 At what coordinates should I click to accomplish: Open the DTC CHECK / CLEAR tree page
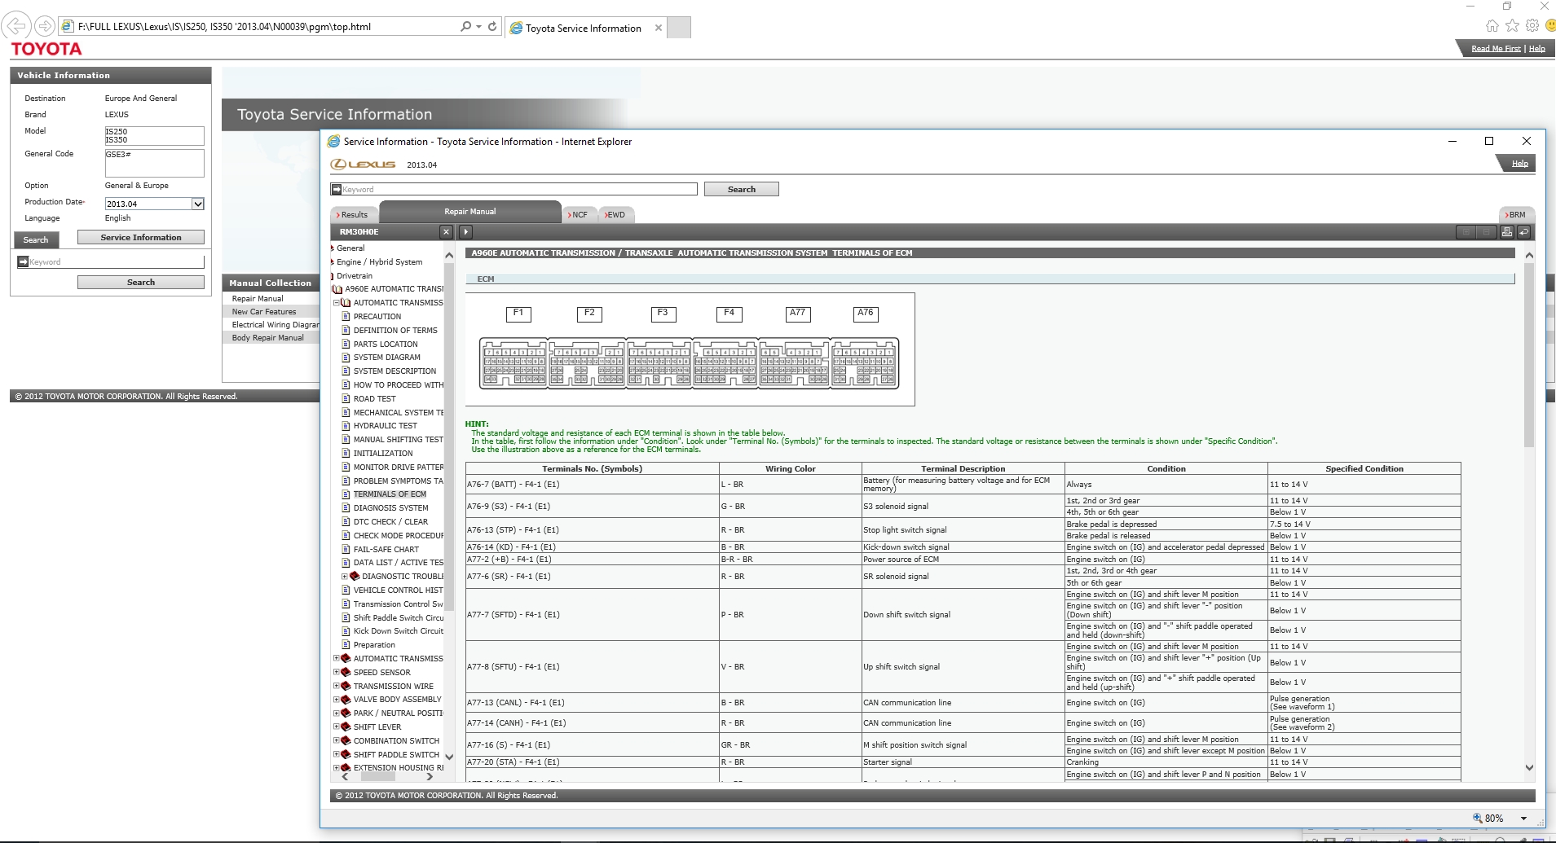pos(390,522)
